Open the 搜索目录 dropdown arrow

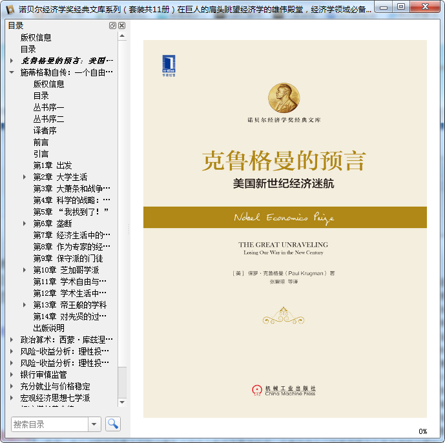[94, 424]
